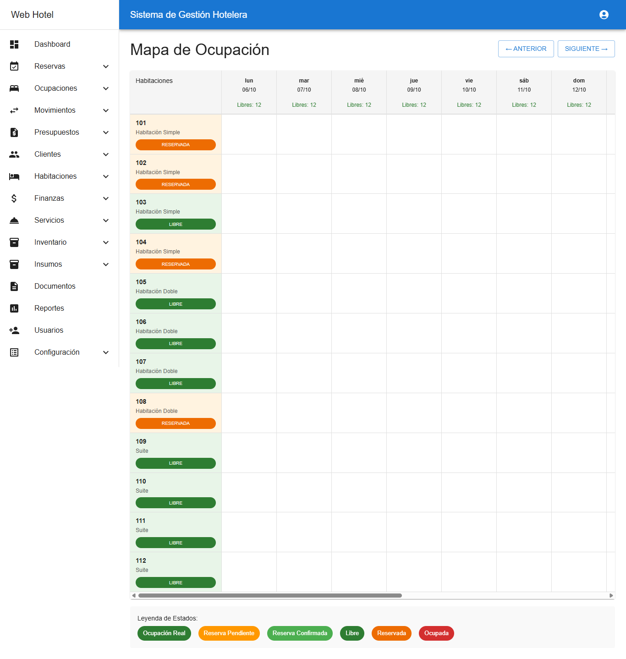Go to previous week with ANTERIOR button

pyautogui.click(x=526, y=49)
